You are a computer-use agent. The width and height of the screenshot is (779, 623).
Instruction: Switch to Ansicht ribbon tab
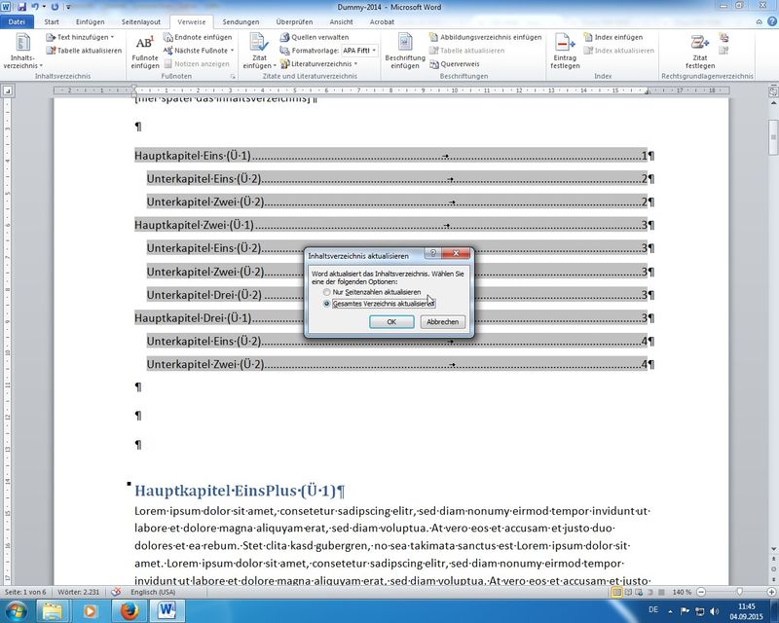pos(342,21)
